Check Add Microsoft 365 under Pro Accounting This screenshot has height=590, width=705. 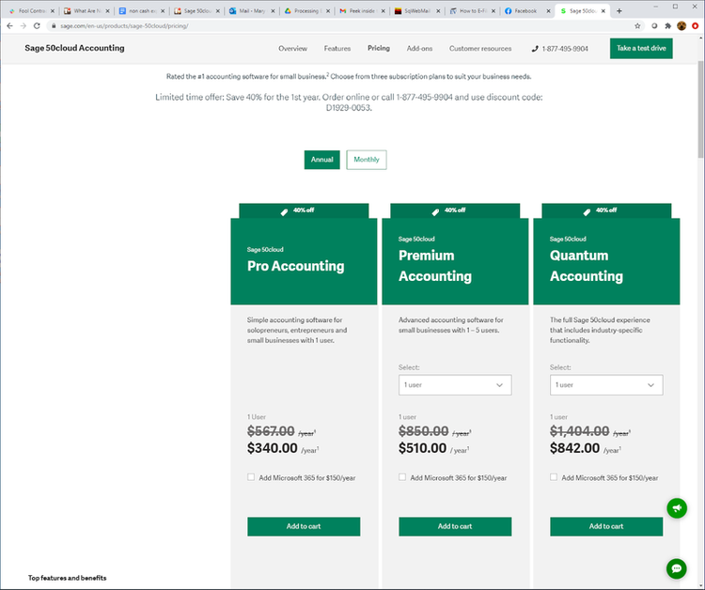pos(251,477)
